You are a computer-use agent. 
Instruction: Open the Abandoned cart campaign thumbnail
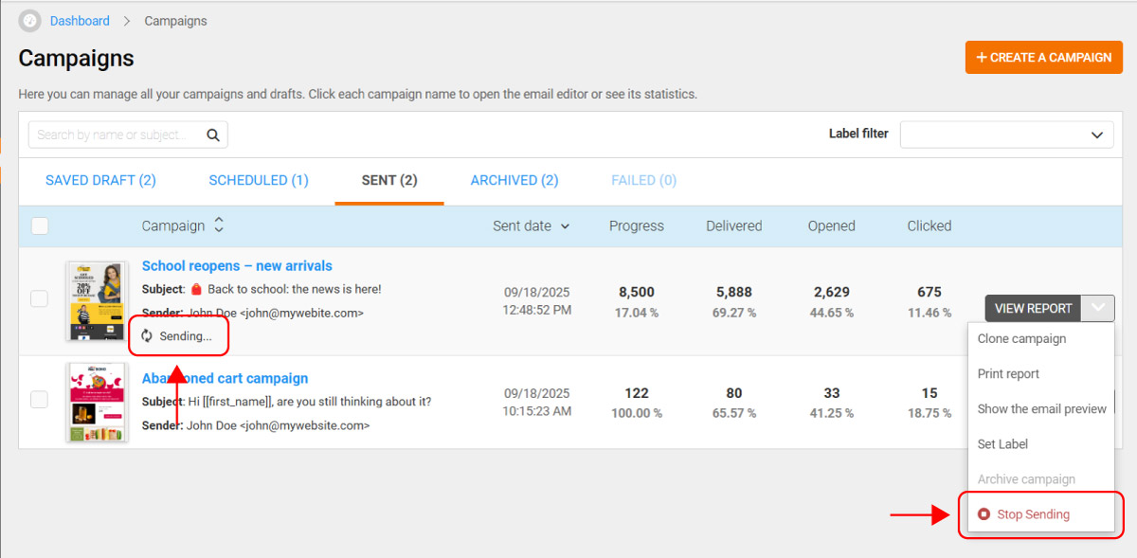tap(97, 403)
